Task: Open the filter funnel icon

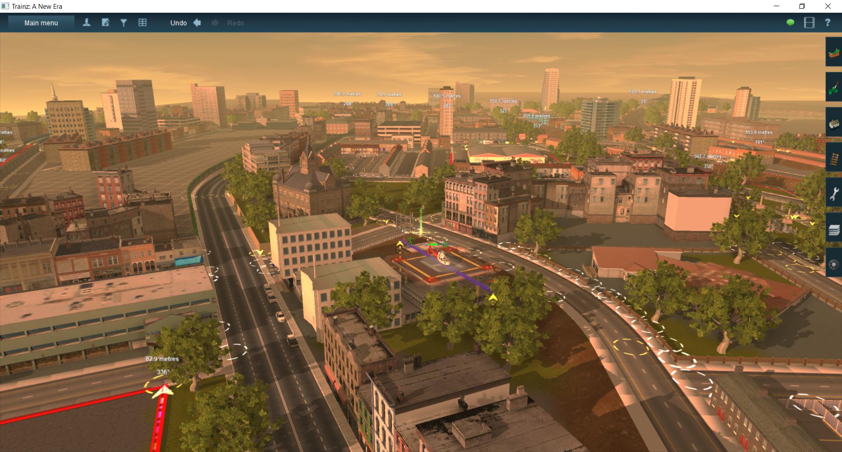Action: click(124, 23)
